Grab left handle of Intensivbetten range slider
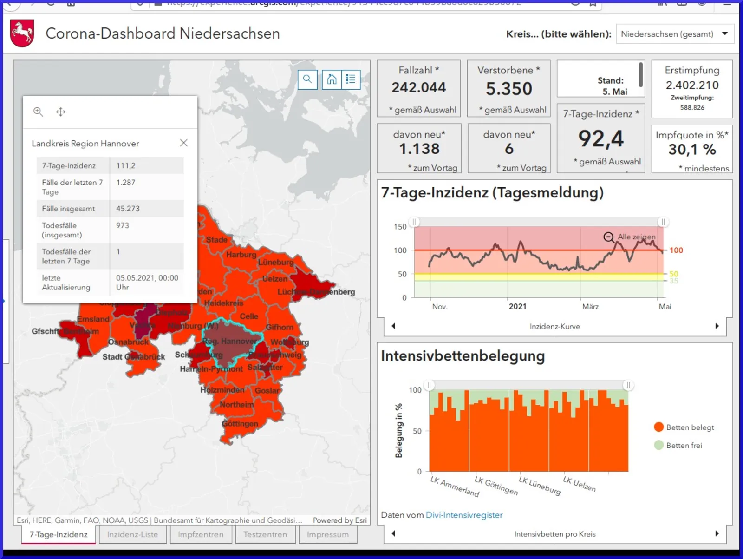743x559 pixels. pos(430,385)
